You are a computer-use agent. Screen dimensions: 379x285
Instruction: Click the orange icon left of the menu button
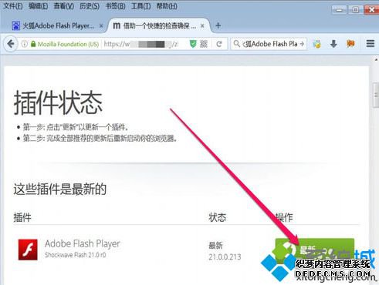click(350, 44)
